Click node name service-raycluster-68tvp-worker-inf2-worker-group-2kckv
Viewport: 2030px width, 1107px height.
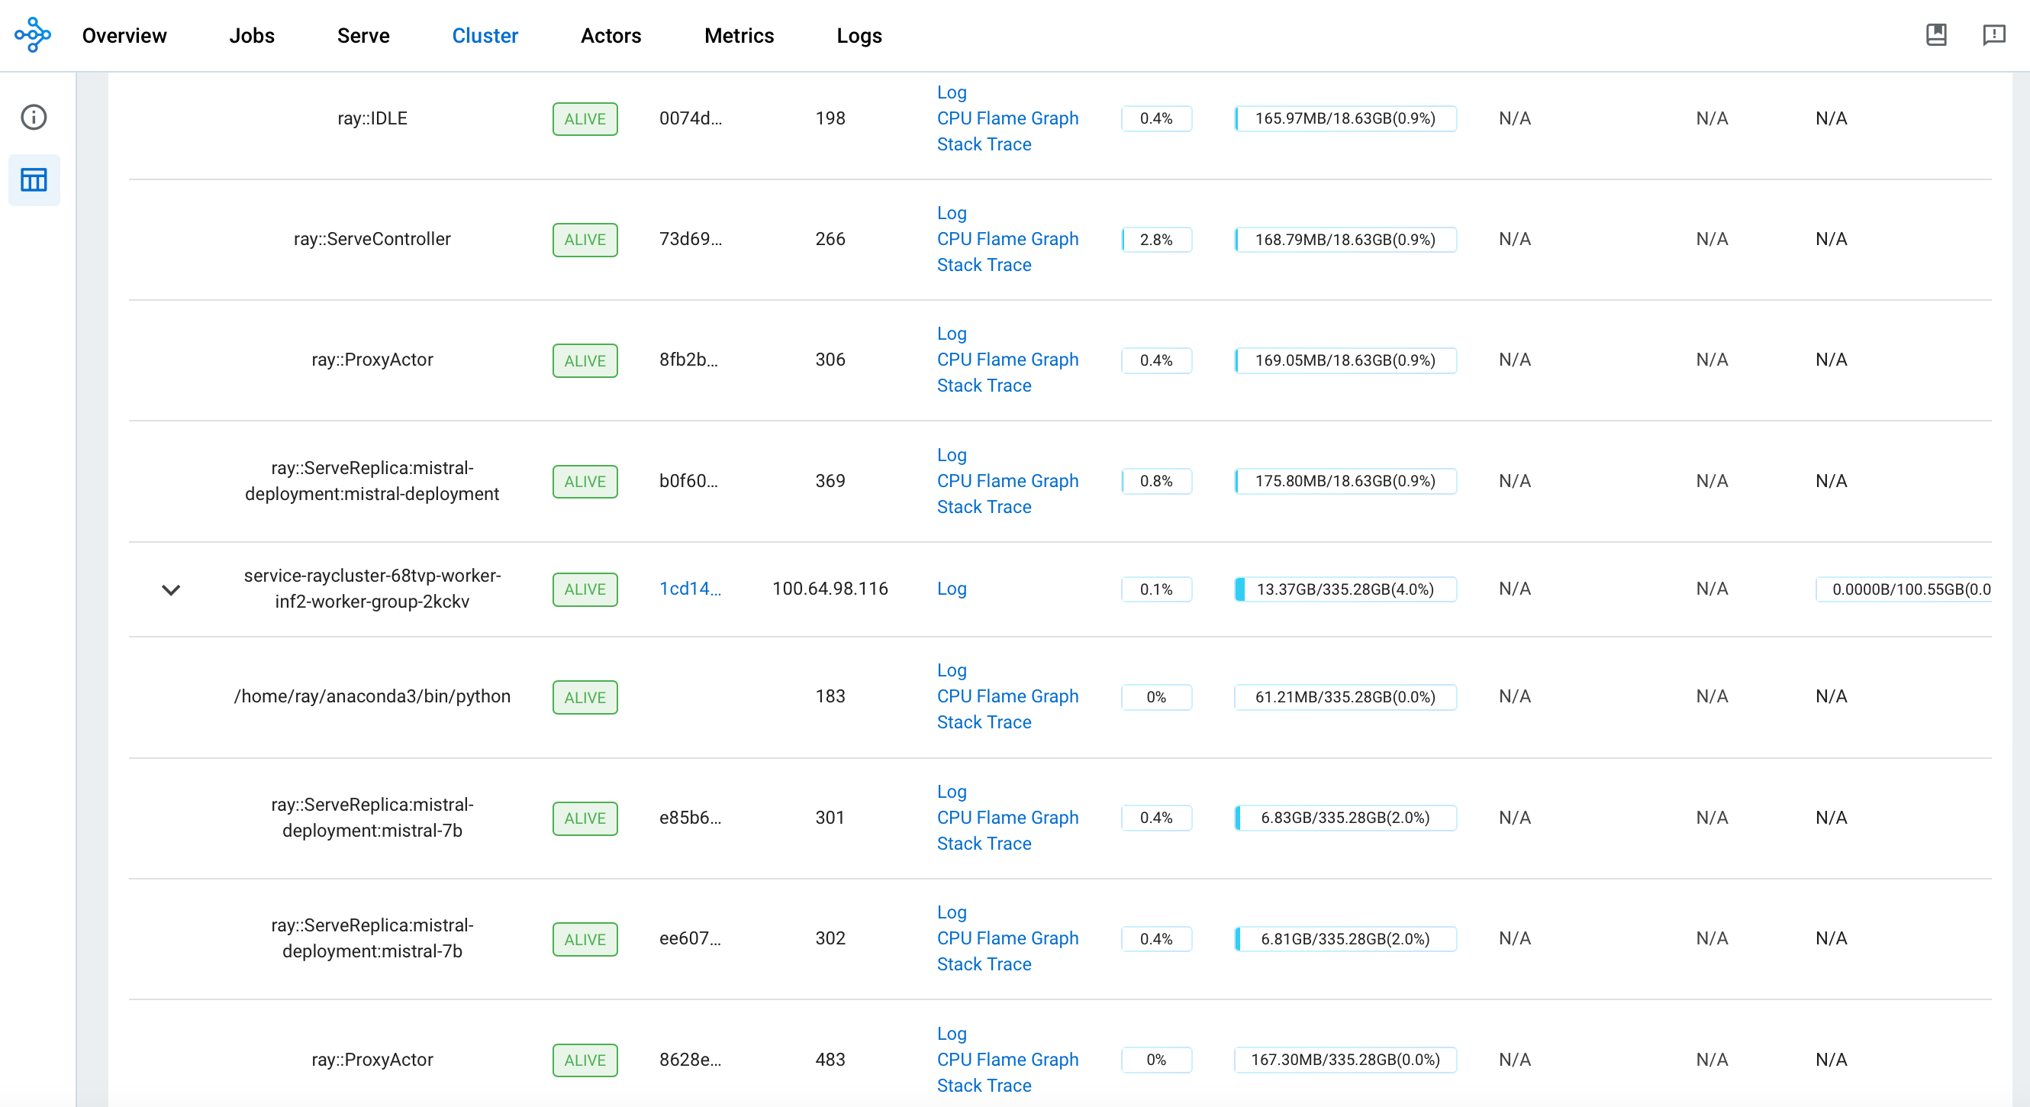tap(372, 589)
